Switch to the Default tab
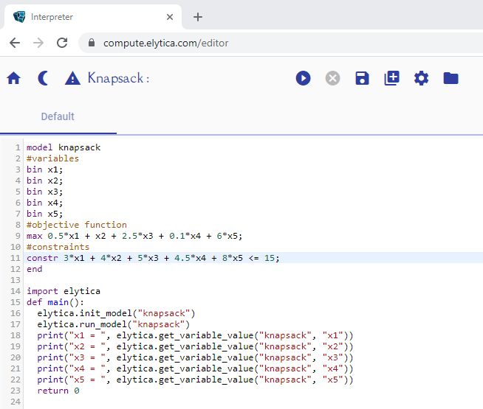The width and height of the screenshot is (483, 409). (58, 116)
